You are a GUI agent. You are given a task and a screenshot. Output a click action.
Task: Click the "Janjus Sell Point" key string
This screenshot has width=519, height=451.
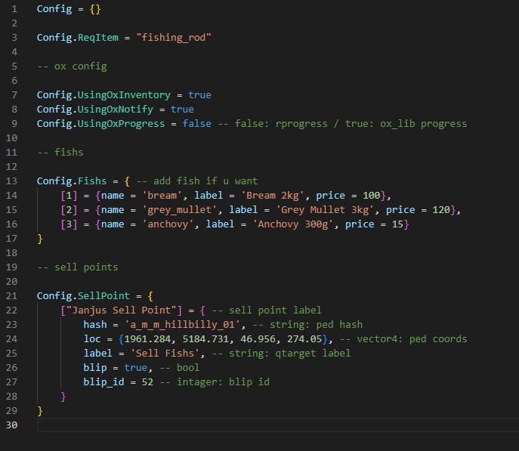[121, 310]
